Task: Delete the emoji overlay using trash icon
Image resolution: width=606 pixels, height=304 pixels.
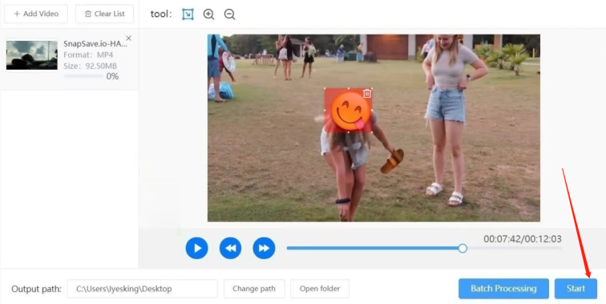Action: pyautogui.click(x=367, y=93)
